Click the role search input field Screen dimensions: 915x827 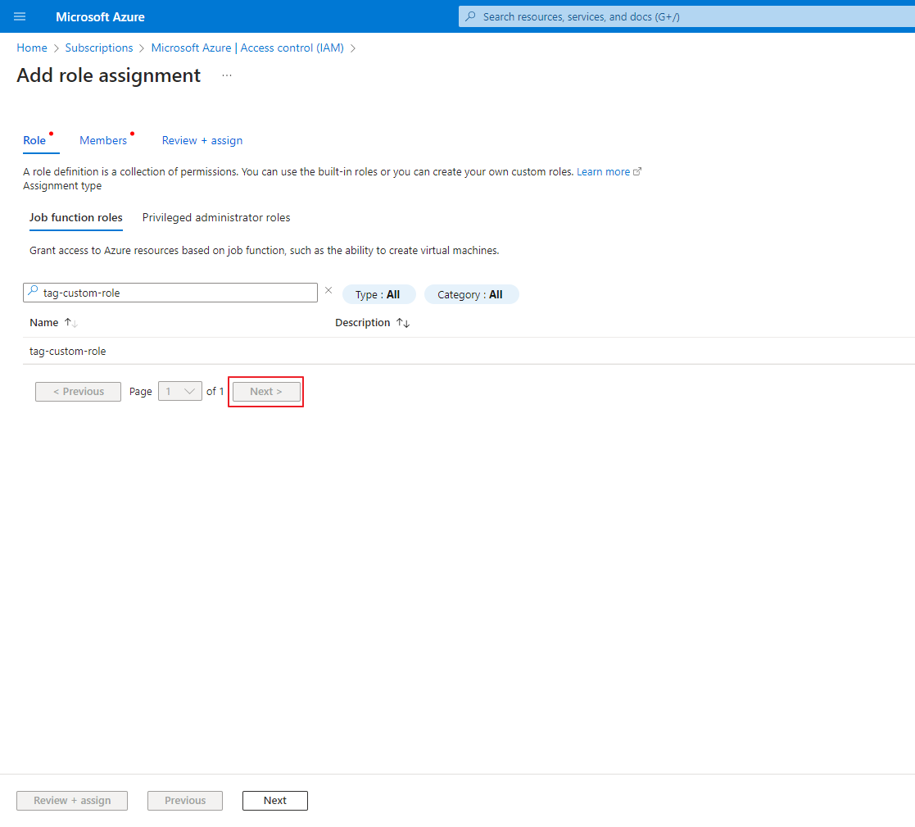coord(176,293)
